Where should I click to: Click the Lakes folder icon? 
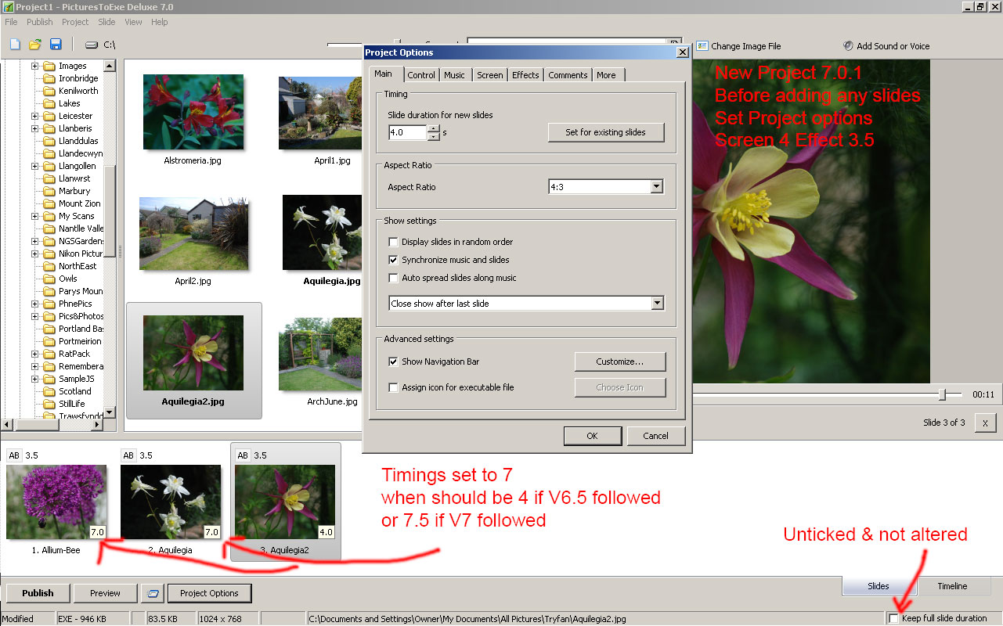click(x=49, y=103)
